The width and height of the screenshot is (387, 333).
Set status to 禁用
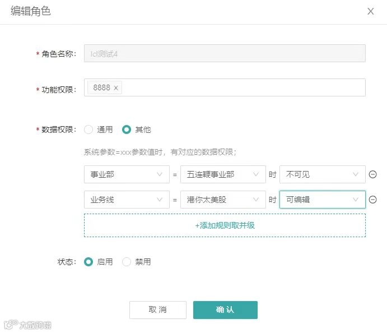127,262
